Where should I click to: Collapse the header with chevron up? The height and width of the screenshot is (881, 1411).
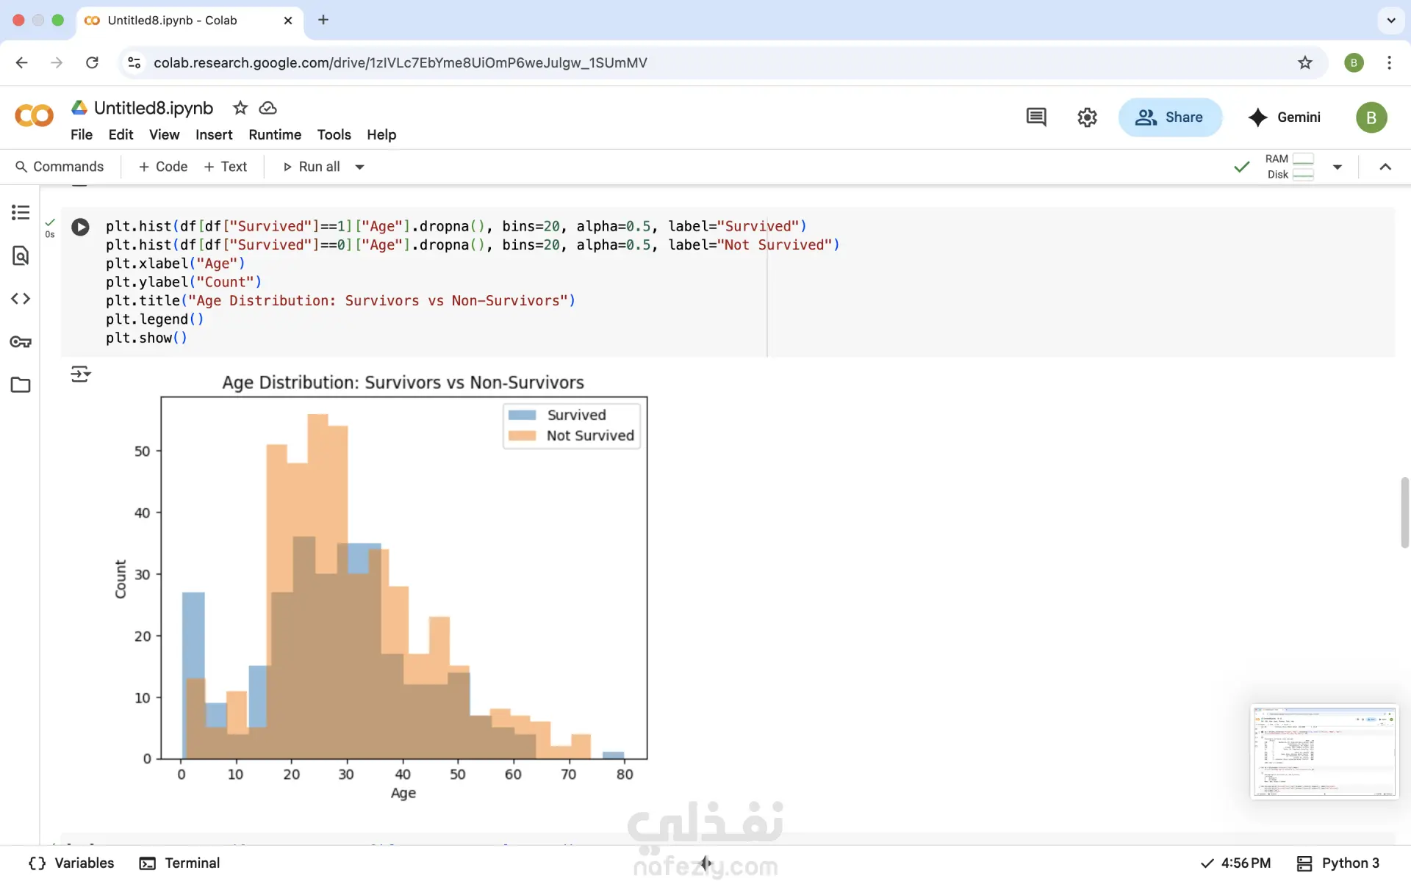pos(1385,167)
